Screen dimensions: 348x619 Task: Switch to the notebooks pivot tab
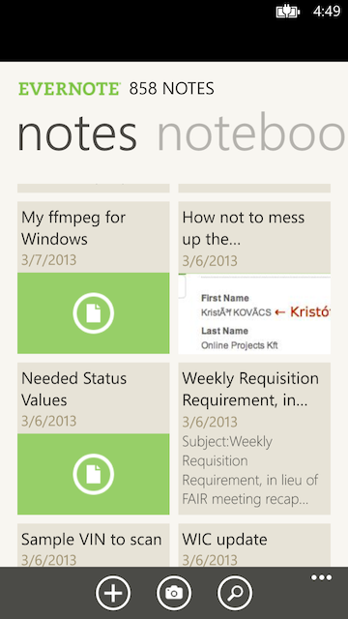(252, 134)
